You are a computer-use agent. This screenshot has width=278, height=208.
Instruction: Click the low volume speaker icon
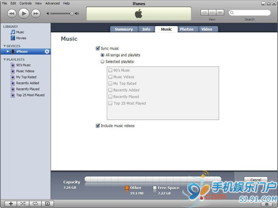point(48,13)
